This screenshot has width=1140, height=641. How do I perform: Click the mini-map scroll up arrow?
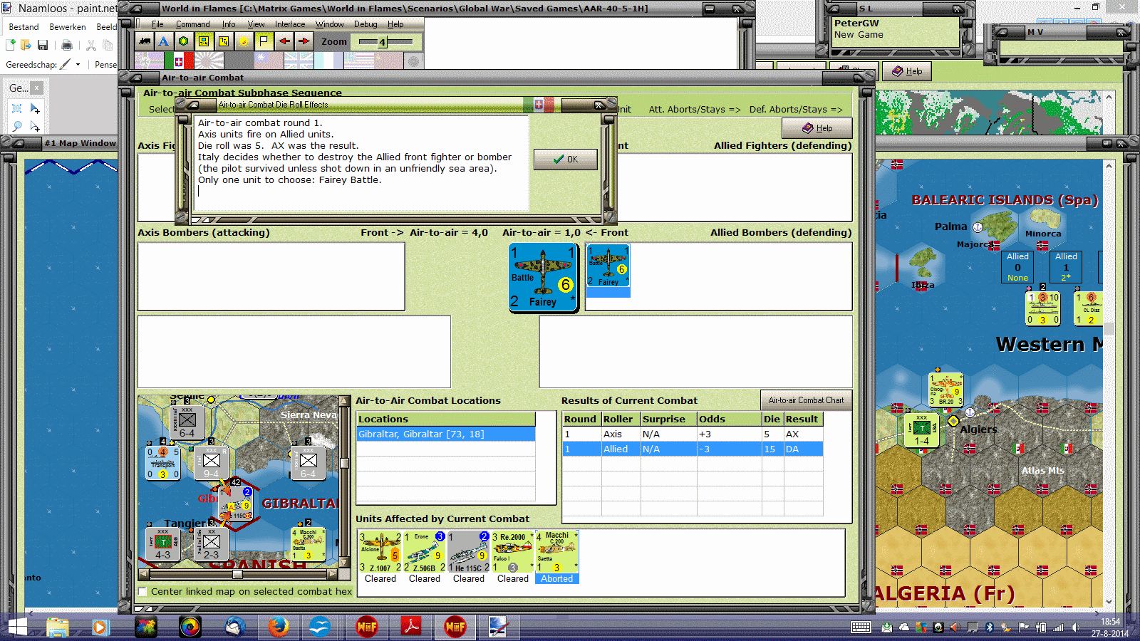point(344,401)
